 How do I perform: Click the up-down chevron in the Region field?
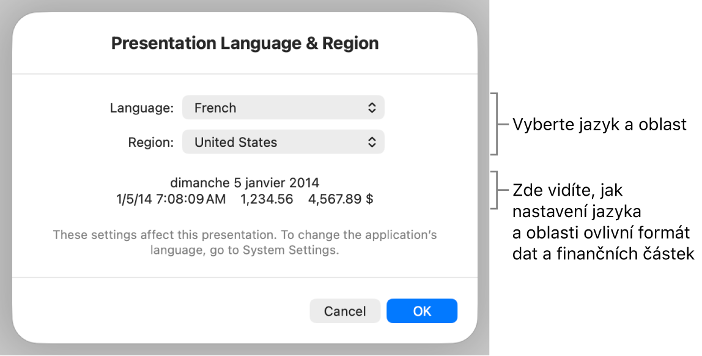click(372, 142)
